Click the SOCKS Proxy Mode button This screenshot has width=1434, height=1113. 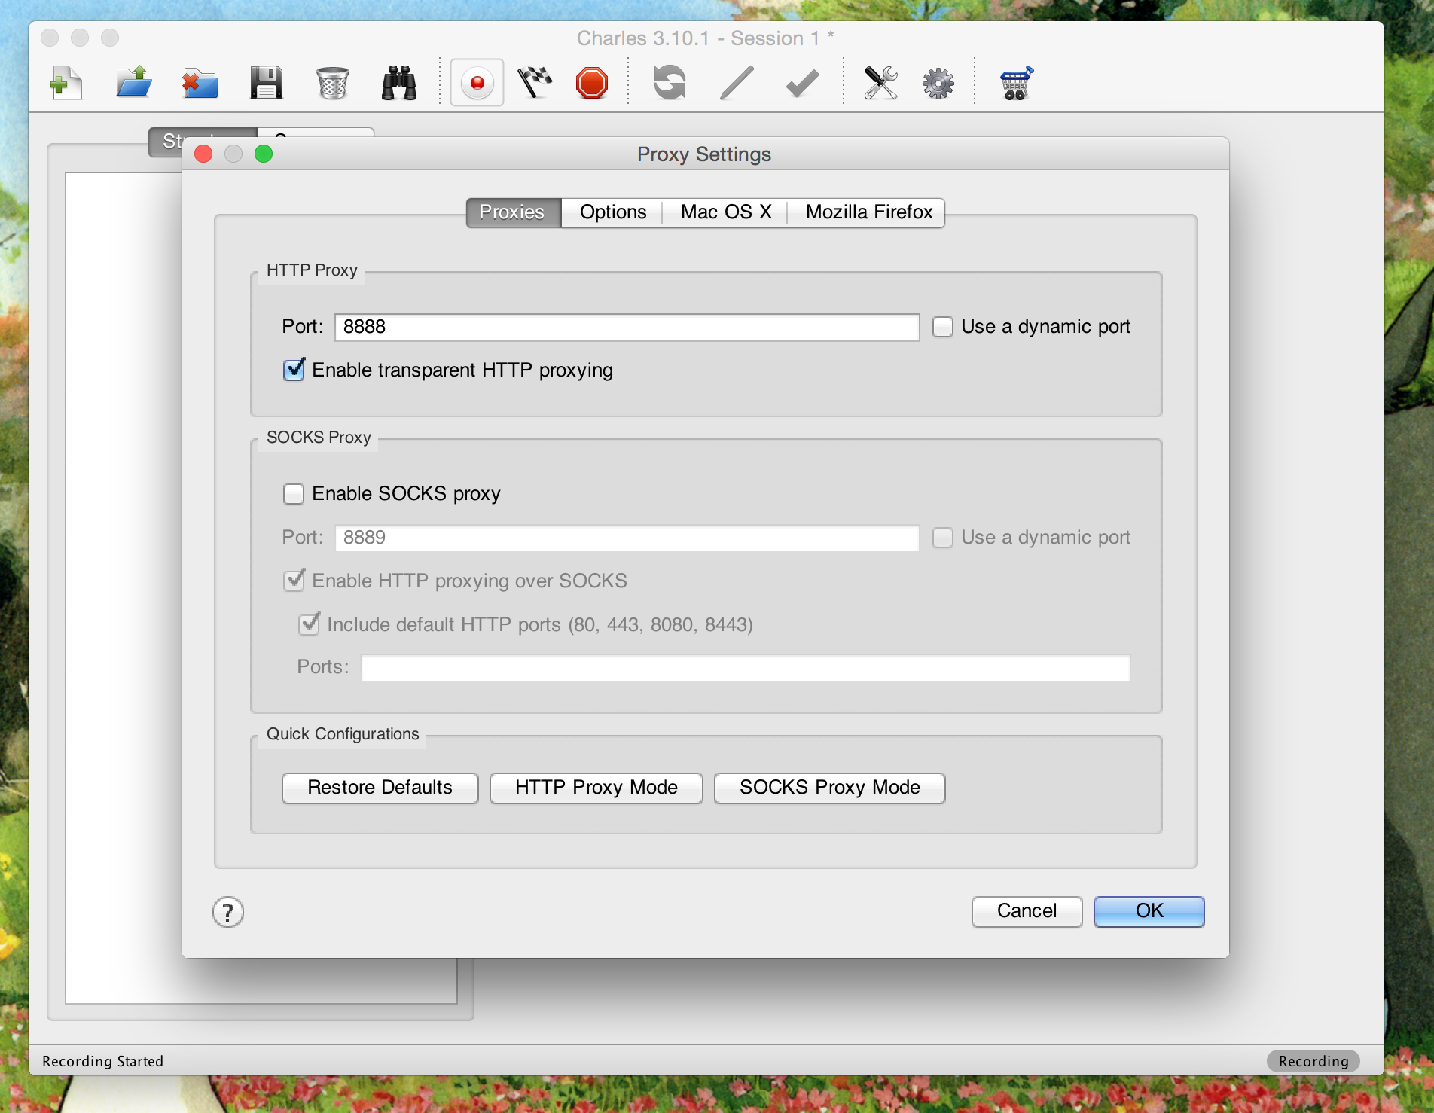[829, 788]
